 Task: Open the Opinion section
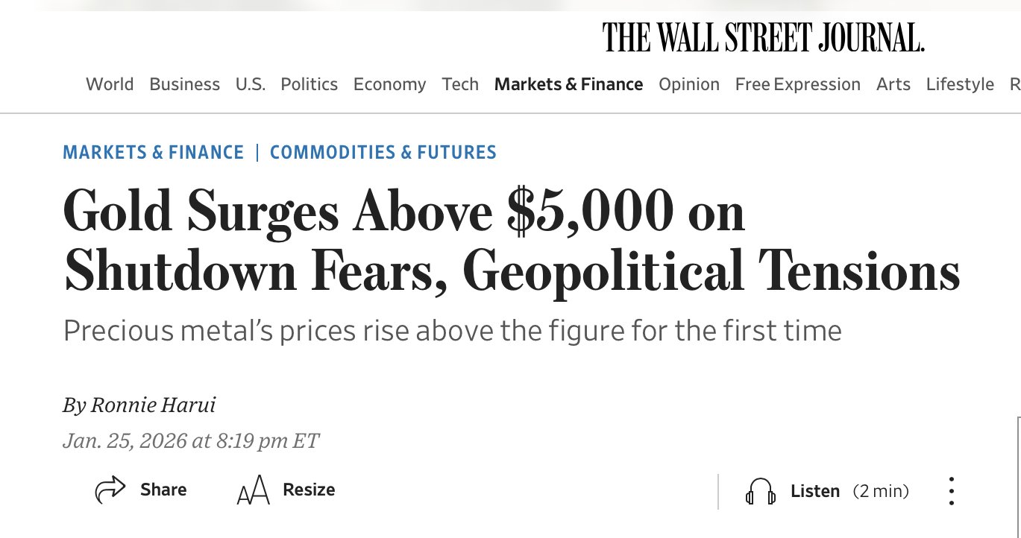tap(688, 84)
